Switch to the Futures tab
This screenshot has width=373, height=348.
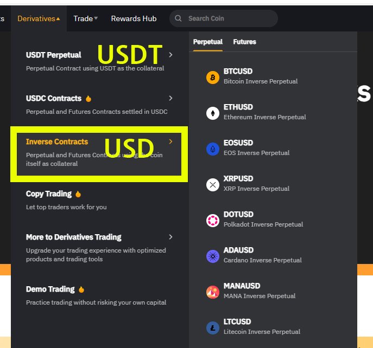click(x=244, y=42)
